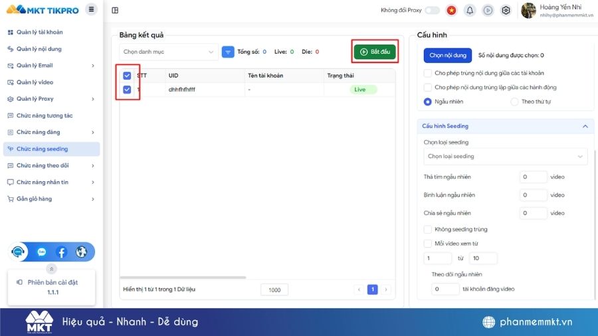Screen dimensions: 598x336
Task: Select the Theo thứ tự radio option
Action: pos(514,102)
